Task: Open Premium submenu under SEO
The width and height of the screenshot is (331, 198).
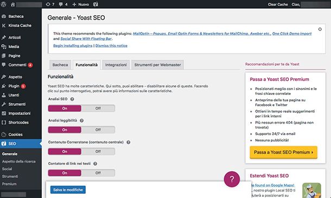Action: (9, 184)
